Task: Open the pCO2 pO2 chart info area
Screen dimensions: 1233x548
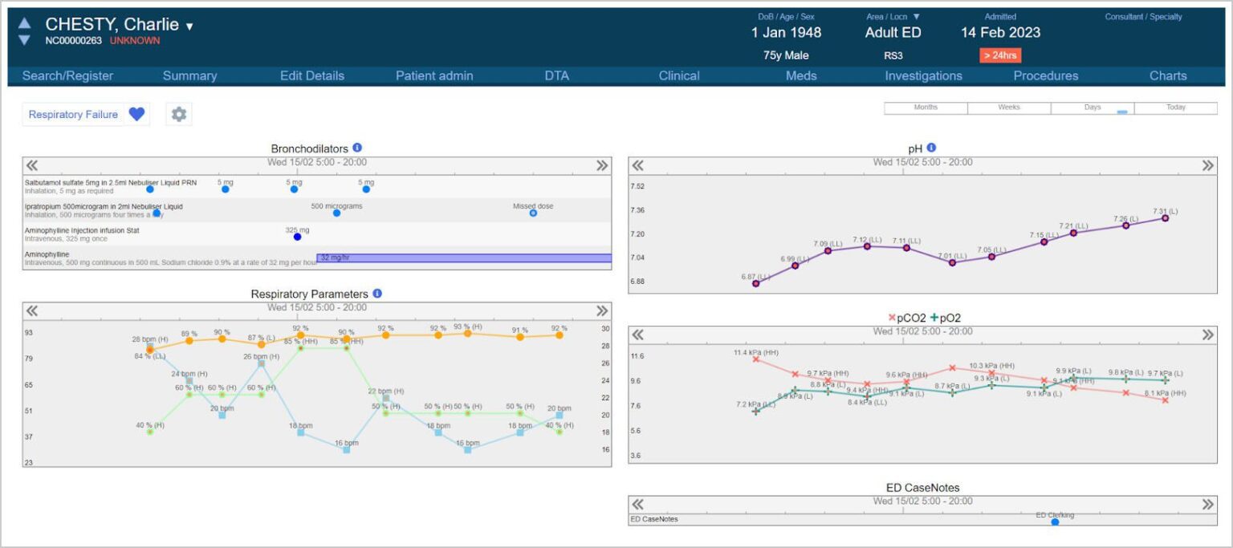Action: point(926,317)
